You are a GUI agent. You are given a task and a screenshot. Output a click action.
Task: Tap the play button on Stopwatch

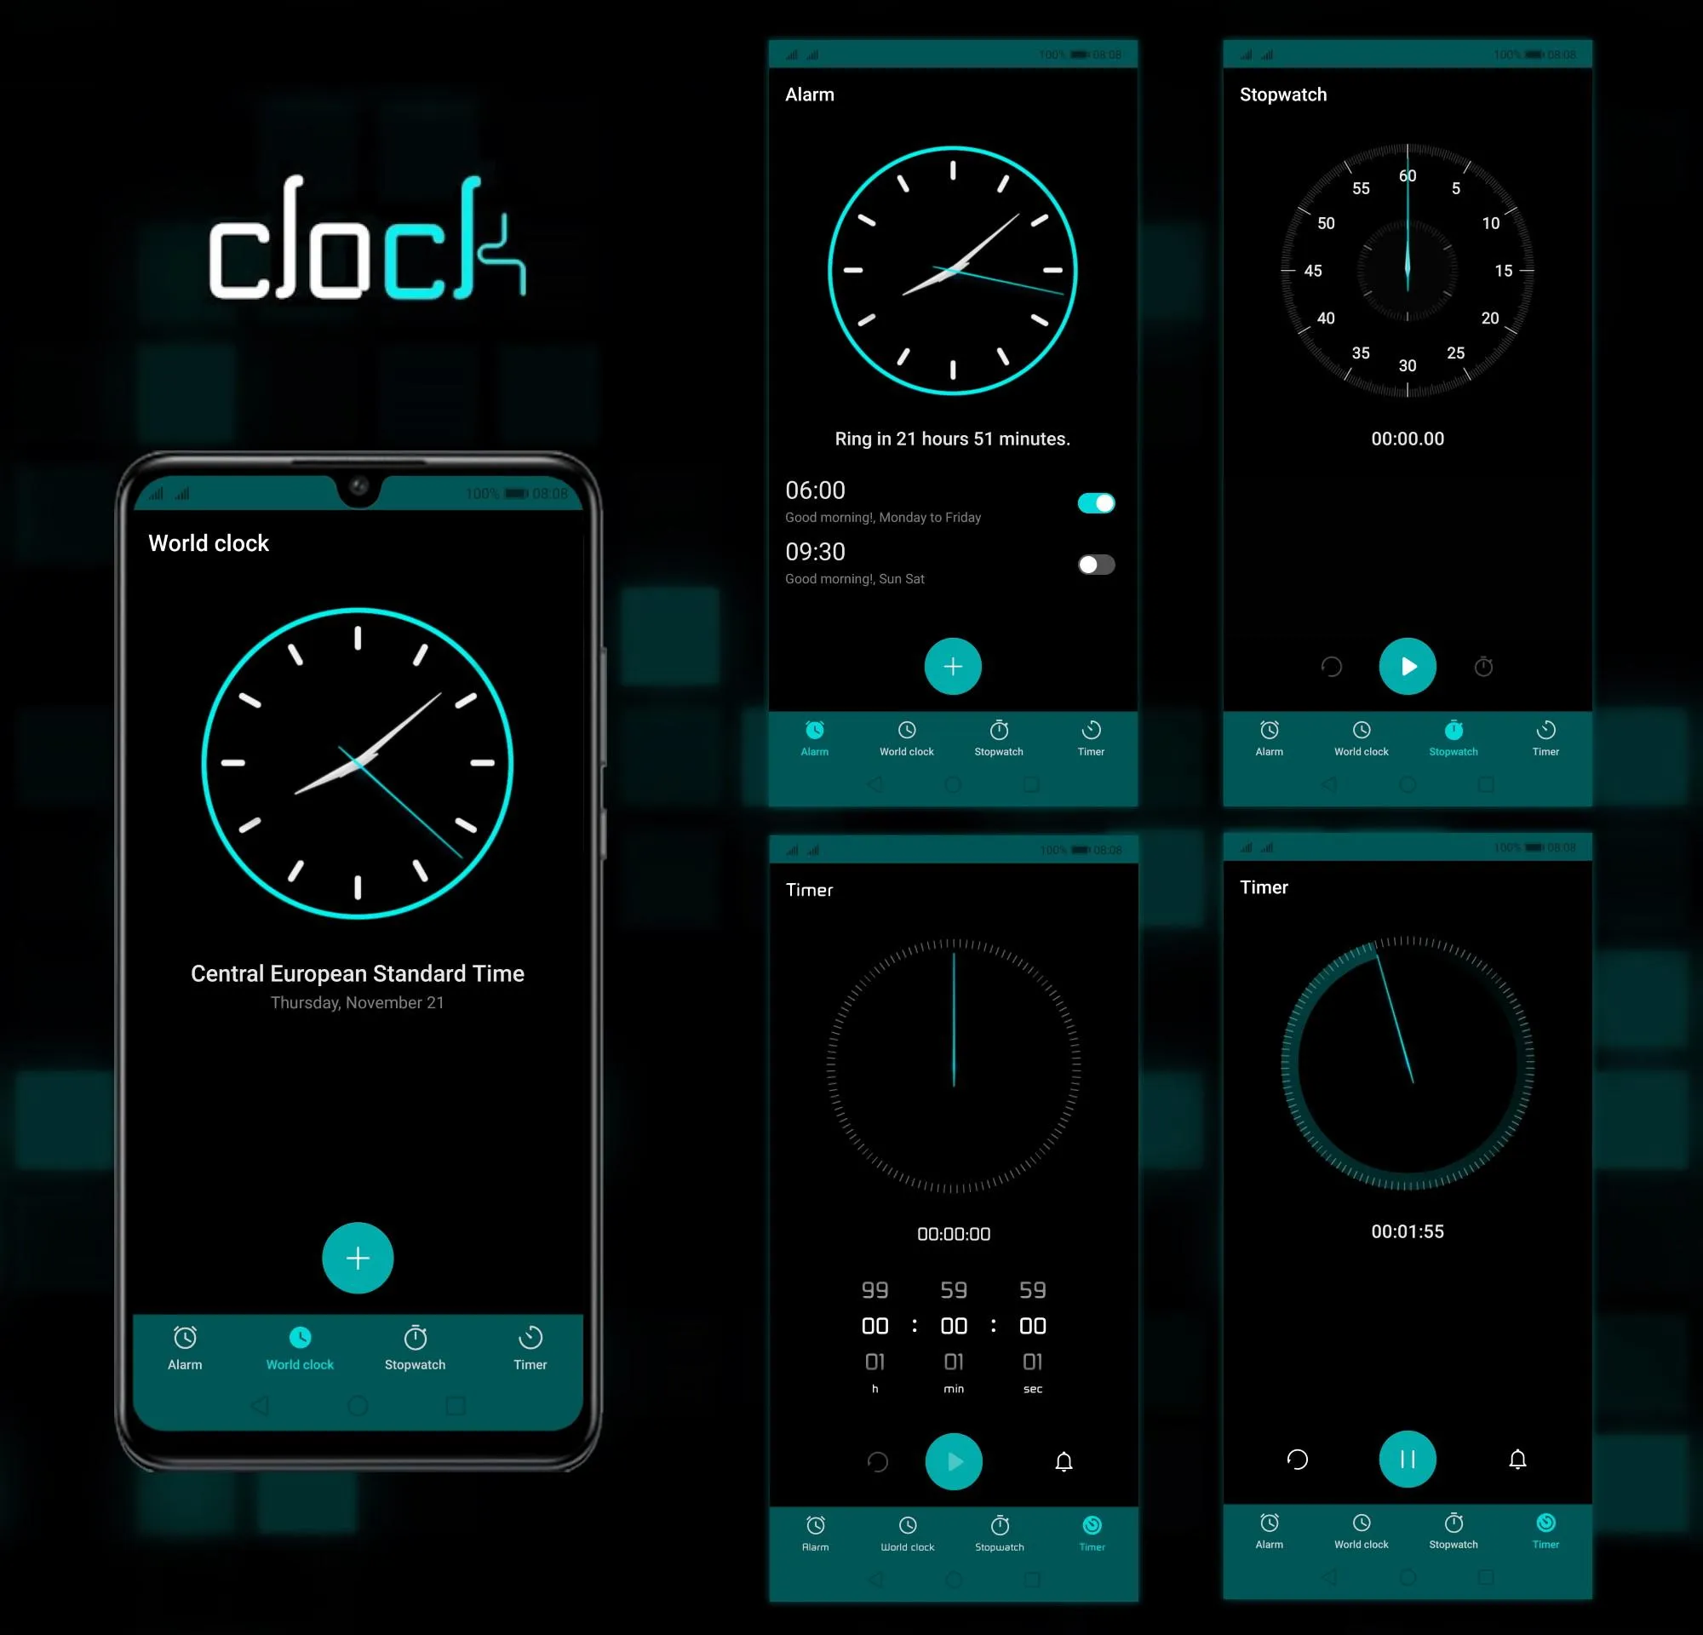pos(1407,666)
